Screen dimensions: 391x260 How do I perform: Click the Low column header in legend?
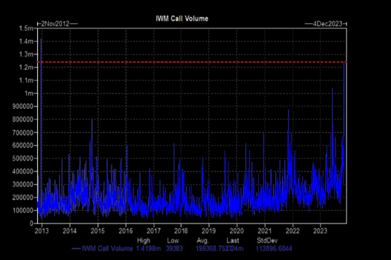click(173, 240)
